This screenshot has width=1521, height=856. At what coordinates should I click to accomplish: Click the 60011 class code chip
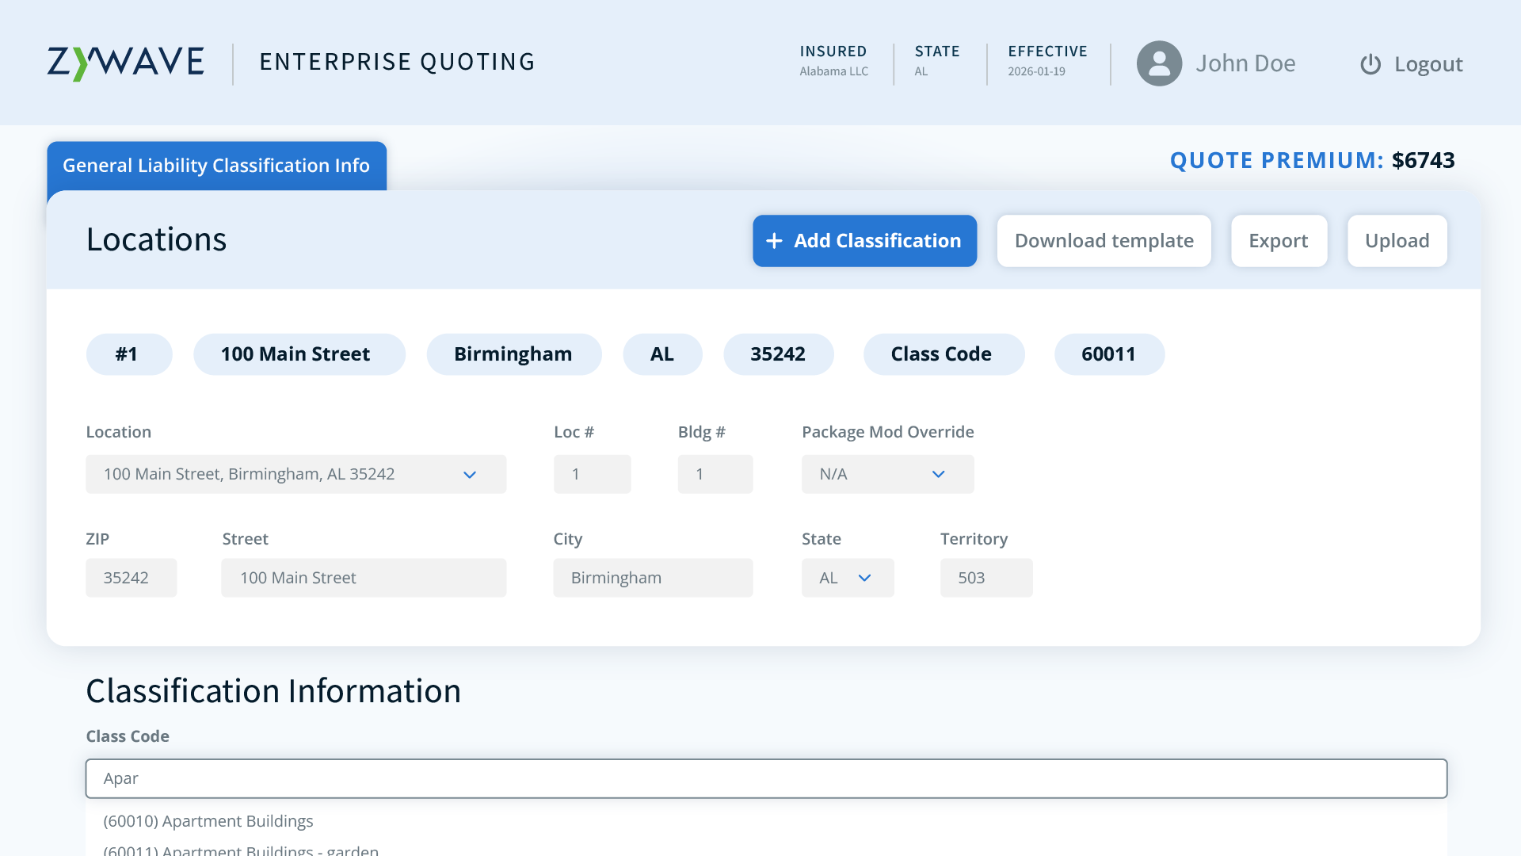tap(1109, 354)
